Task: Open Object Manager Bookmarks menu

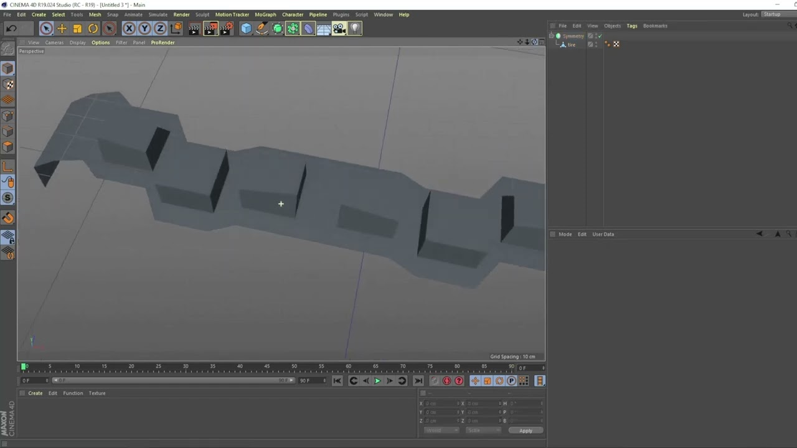Action: point(655,26)
